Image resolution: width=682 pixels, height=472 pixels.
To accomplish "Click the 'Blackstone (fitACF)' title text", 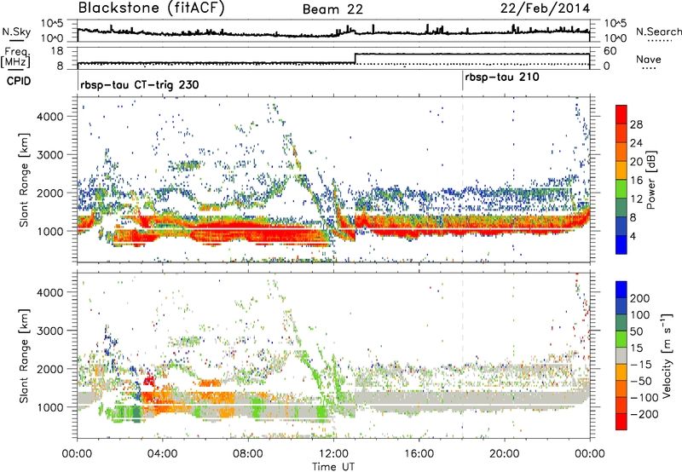I will pos(152,8).
